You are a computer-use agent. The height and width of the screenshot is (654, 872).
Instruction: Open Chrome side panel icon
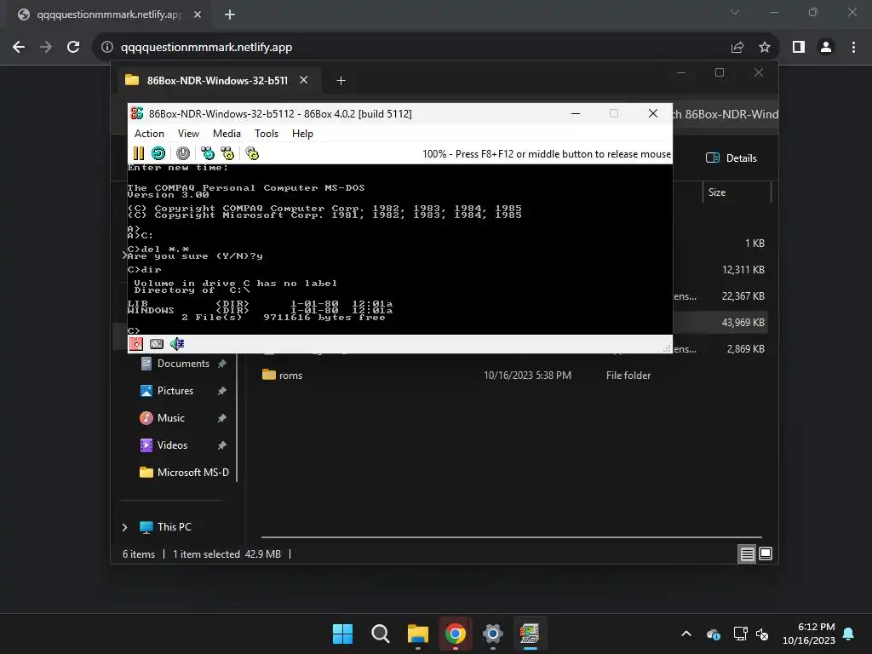[799, 48]
